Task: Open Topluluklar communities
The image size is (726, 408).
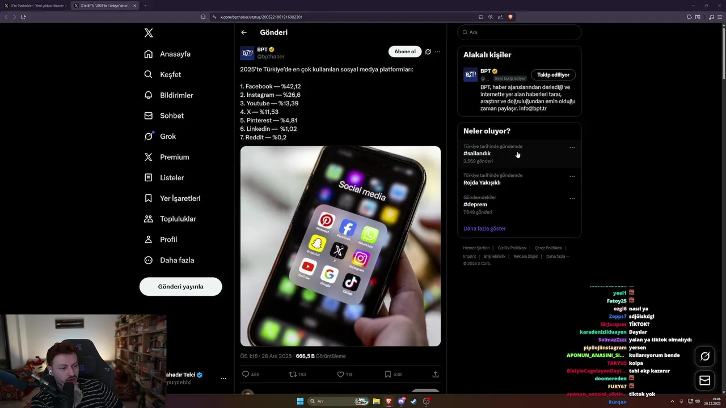Action: click(x=170, y=219)
